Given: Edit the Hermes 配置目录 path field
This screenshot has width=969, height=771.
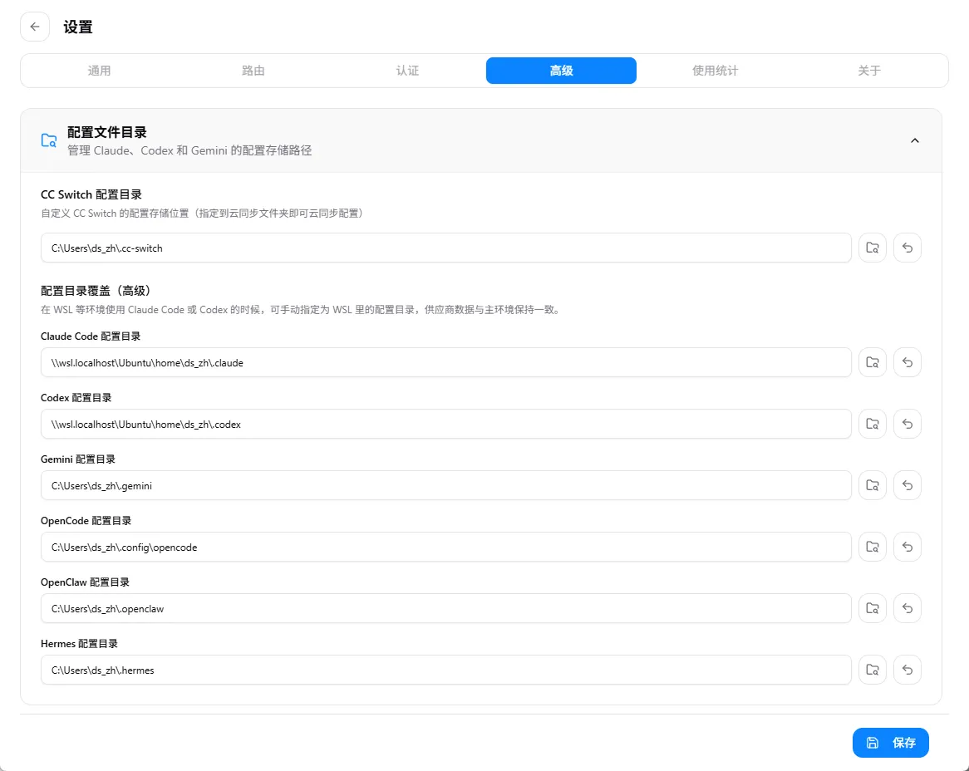Looking at the screenshot, I should coord(445,670).
